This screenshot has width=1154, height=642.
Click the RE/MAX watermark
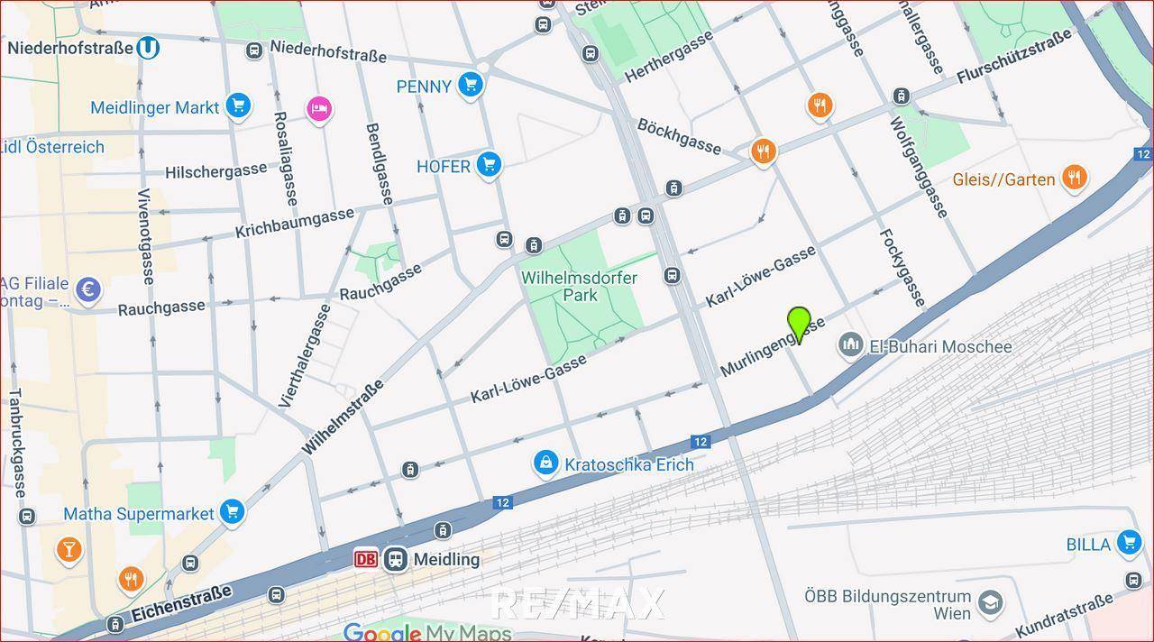pyautogui.click(x=577, y=603)
